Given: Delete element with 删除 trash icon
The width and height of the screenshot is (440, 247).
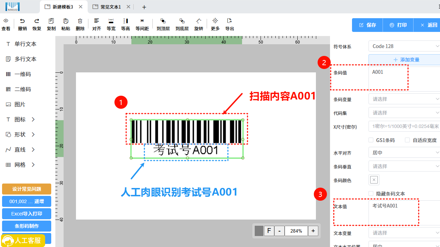Looking at the screenshot, I should point(80,21).
